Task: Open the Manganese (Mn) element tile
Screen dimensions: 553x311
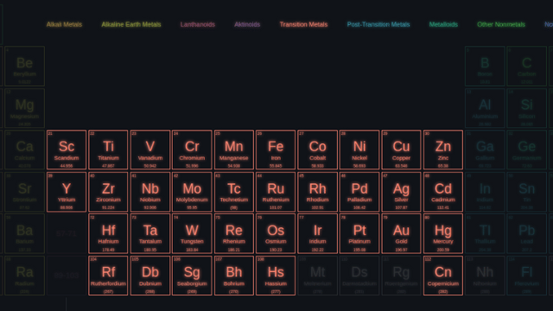Action: tap(234, 149)
